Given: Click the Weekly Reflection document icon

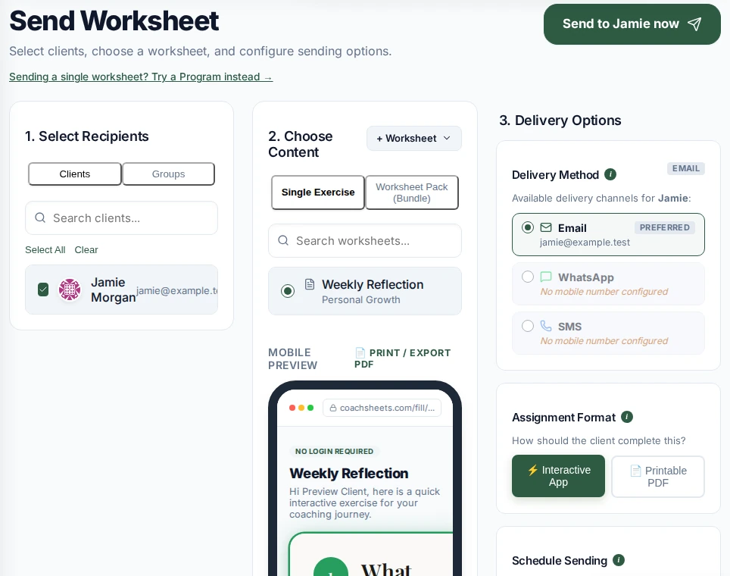Looking at the screenshot, I should click(310, 284).
